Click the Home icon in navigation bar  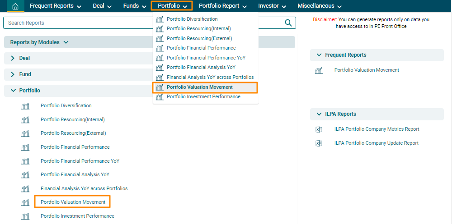click(15, 6)
